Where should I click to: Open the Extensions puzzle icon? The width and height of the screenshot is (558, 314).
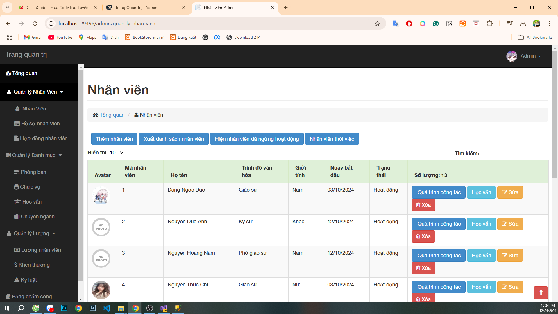pos(490,24)
